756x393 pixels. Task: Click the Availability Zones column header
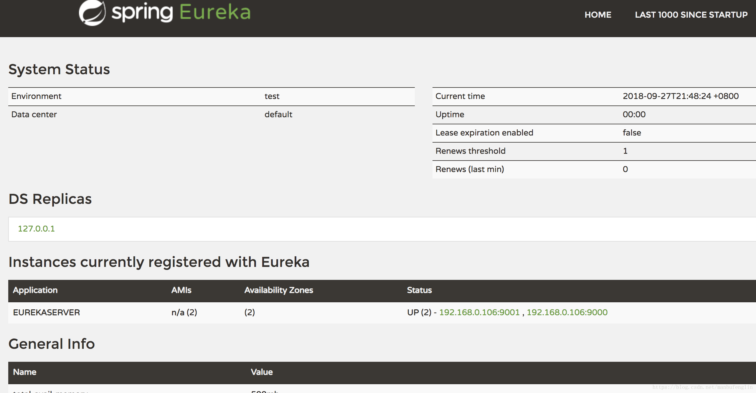tap(278, 290)
